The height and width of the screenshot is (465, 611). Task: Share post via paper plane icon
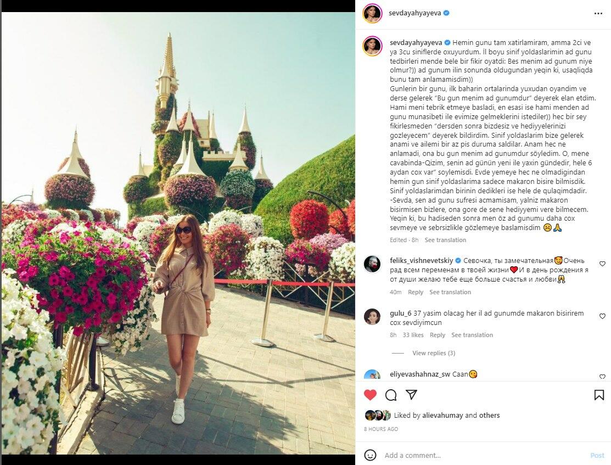412,394
